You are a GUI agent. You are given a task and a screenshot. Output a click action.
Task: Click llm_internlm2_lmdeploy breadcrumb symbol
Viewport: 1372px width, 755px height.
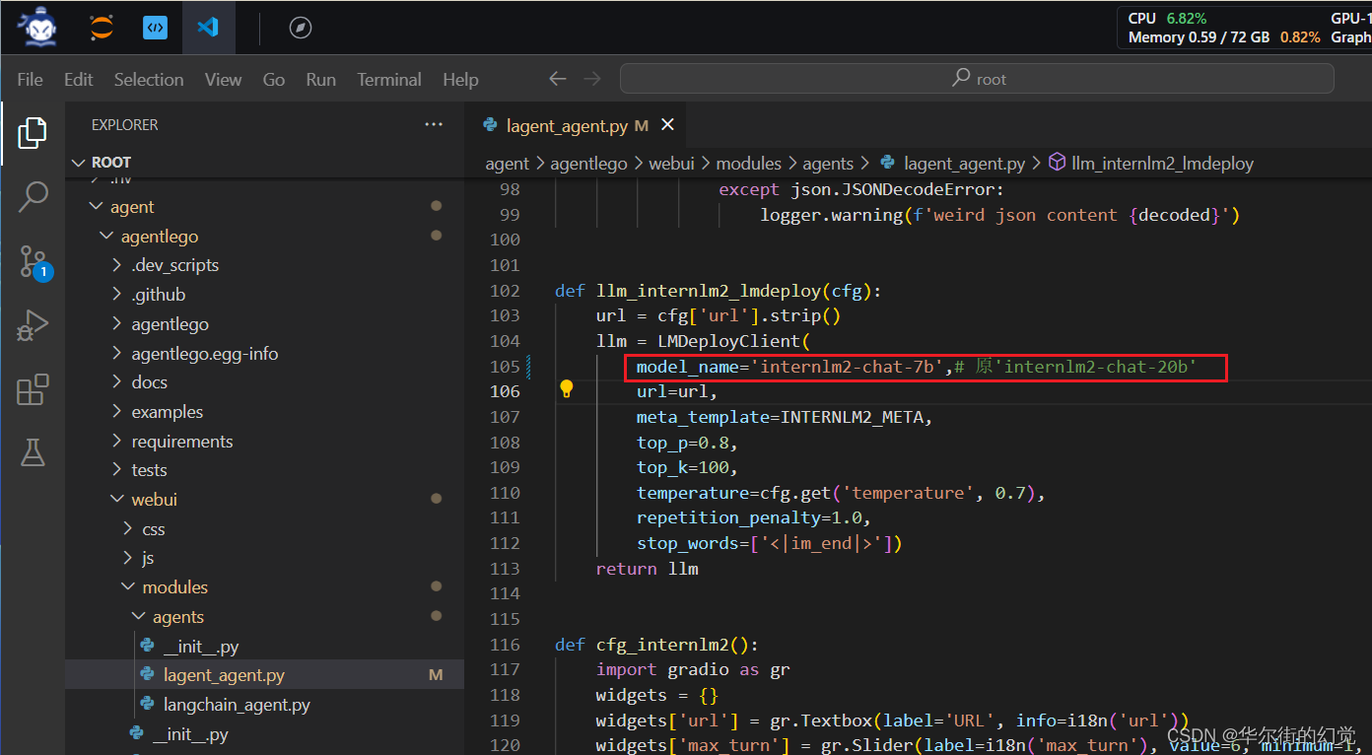point(1162,164)
